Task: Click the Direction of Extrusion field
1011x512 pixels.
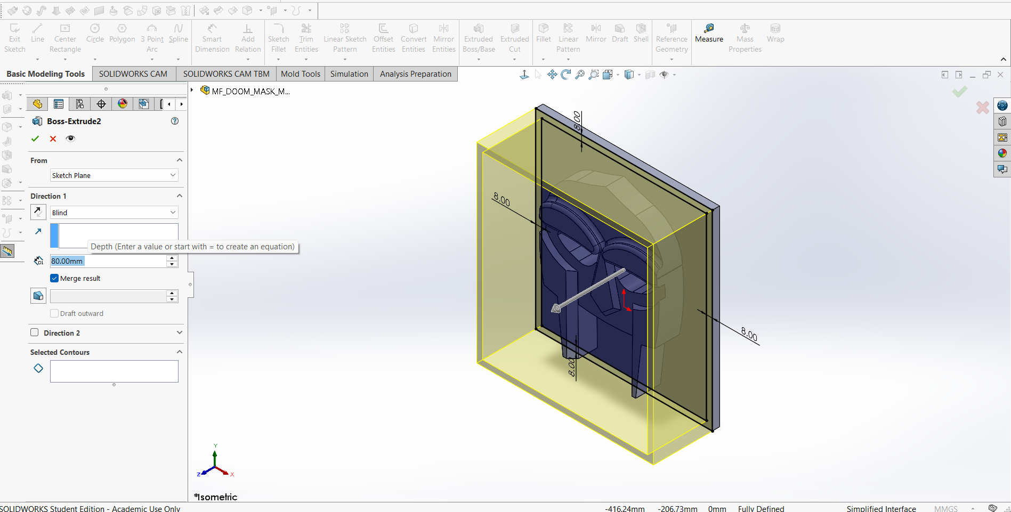Action: coord(114,235)
